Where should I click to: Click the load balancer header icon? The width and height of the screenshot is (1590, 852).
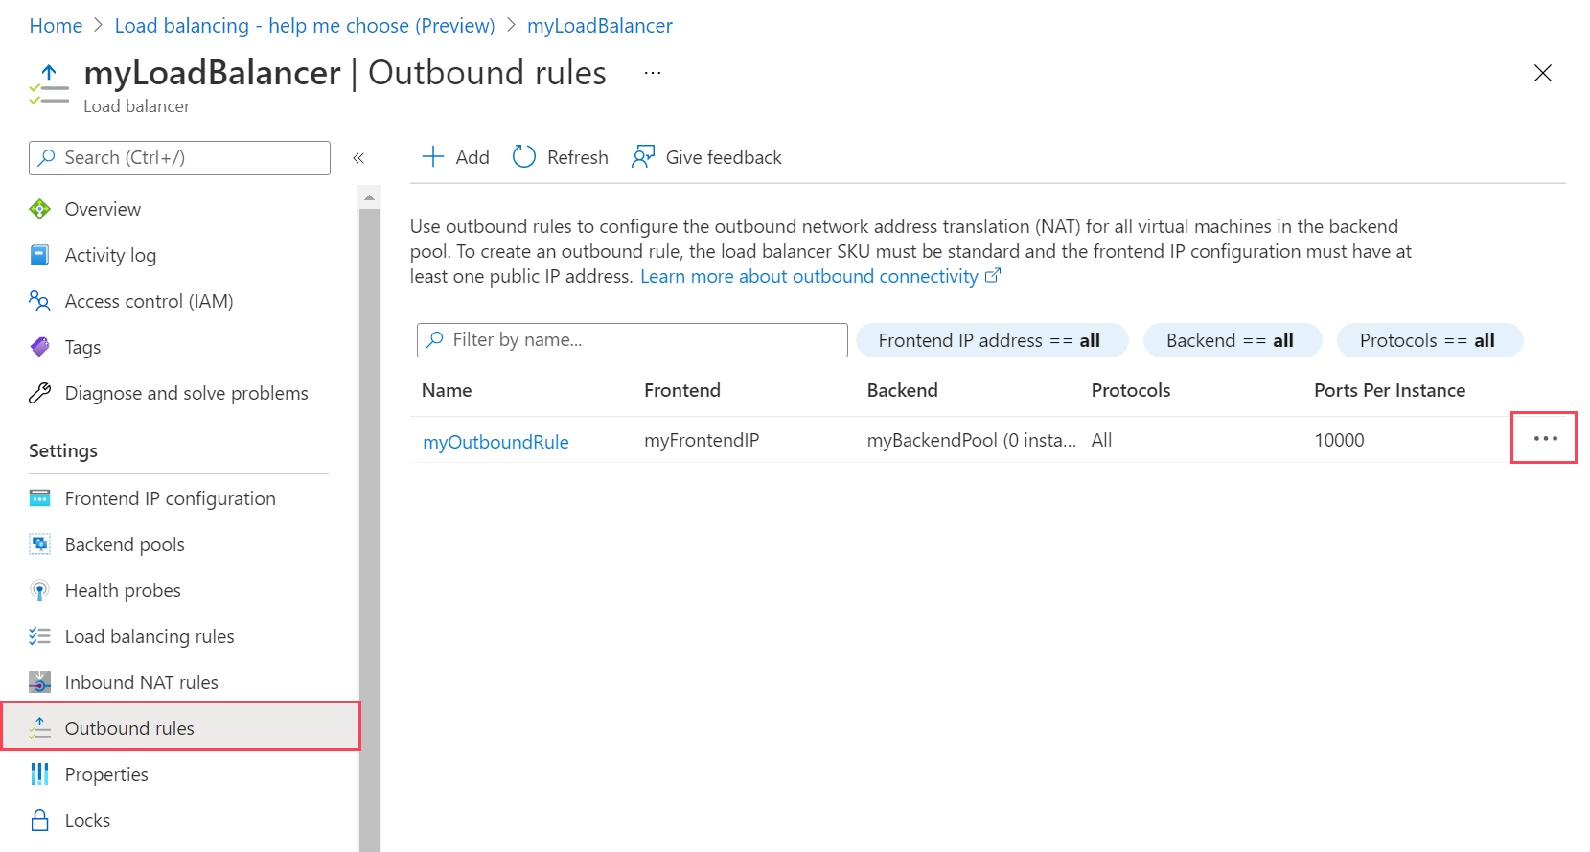point(49,84)
